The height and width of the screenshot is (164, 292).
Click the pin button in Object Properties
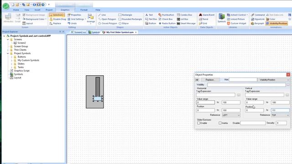point(197,80)
